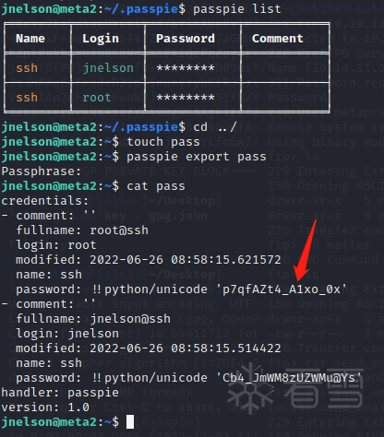Click the snowflake watermark logo
The width and height of the screenshot is (384, 437).
[250, 388]
